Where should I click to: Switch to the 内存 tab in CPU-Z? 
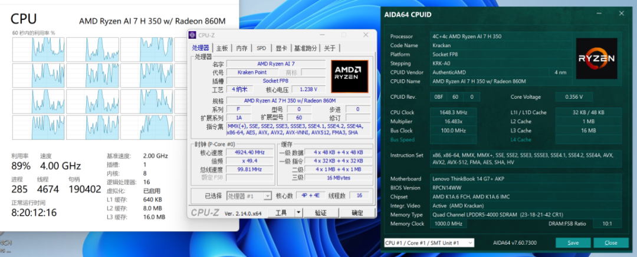(242, 48)
